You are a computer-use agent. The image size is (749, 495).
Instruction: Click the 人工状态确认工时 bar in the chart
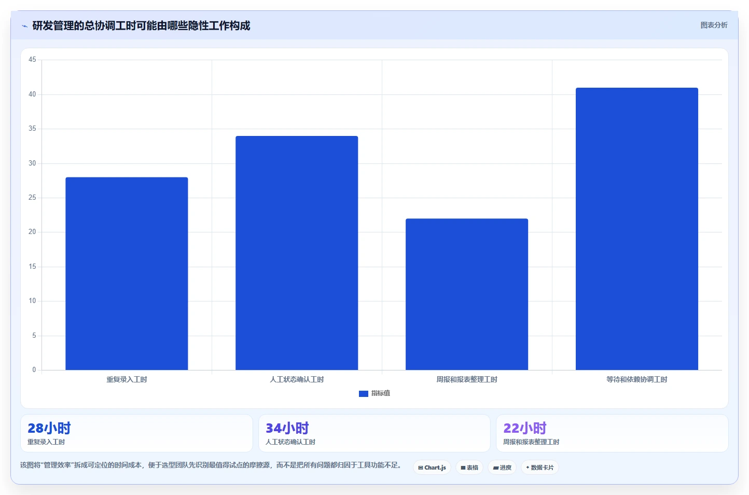[x=297, y=253]
